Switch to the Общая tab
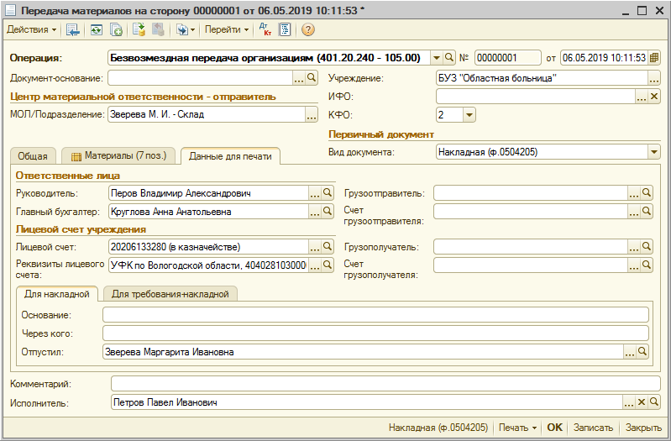The height and width of the screenshot is (441, 671). pyautogui.click(x=33, y=156)
